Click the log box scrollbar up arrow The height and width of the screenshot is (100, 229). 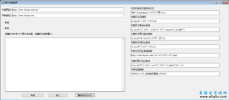pos(123,39)
